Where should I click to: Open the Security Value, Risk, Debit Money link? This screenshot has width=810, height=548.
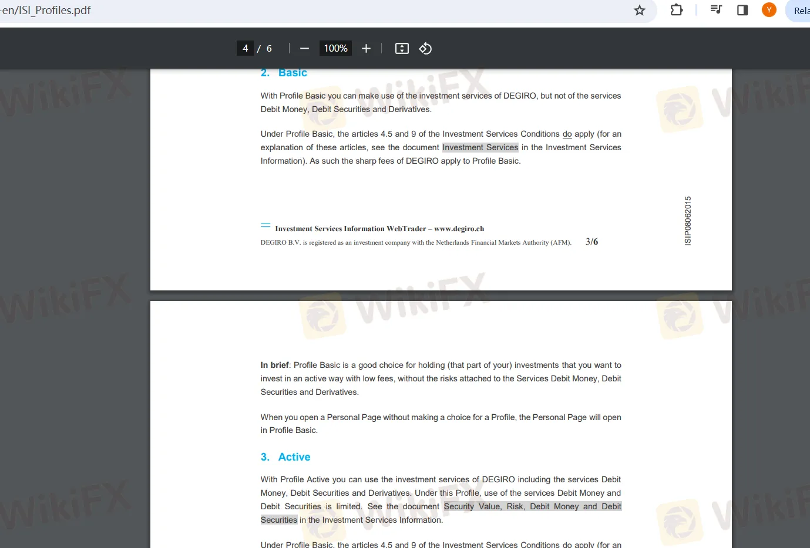point(533,506)
